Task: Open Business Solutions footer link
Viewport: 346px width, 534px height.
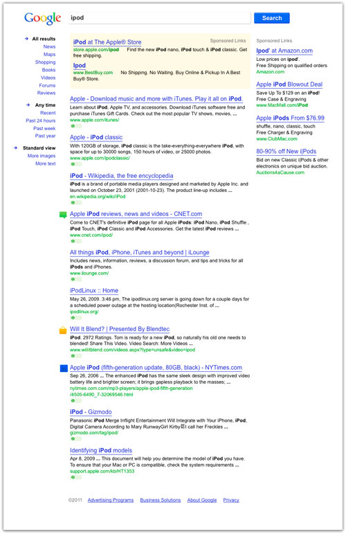Action: [161, 500]
